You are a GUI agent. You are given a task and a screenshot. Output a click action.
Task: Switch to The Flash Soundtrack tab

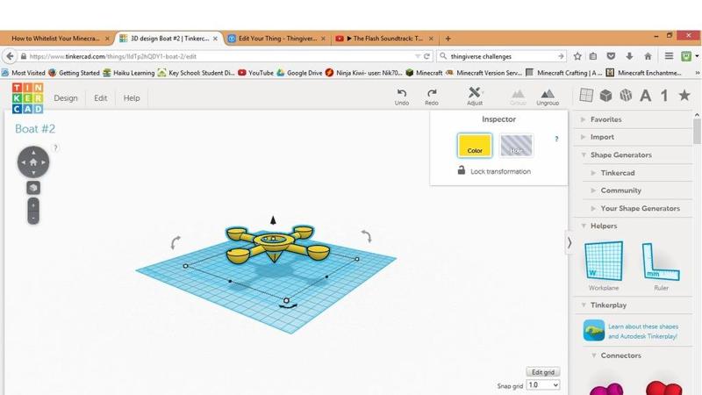[x=385, y=39]
